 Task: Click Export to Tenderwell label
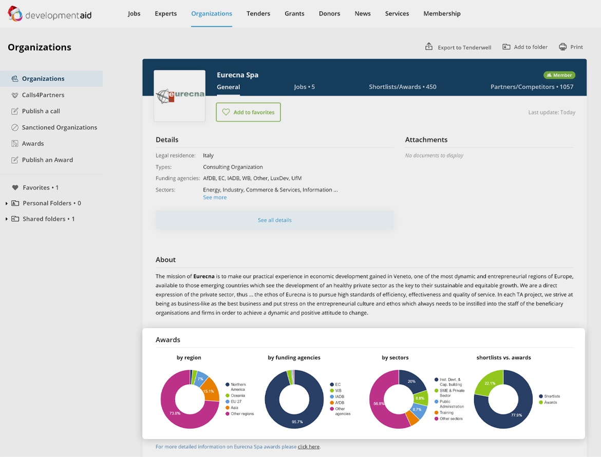point(464,47)
